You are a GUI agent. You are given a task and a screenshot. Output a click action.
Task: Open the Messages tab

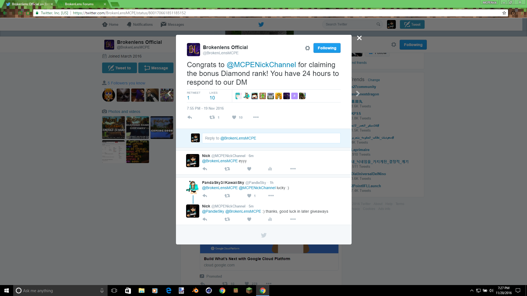pos(172,24)
